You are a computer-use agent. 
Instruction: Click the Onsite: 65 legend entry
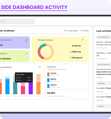76,46
